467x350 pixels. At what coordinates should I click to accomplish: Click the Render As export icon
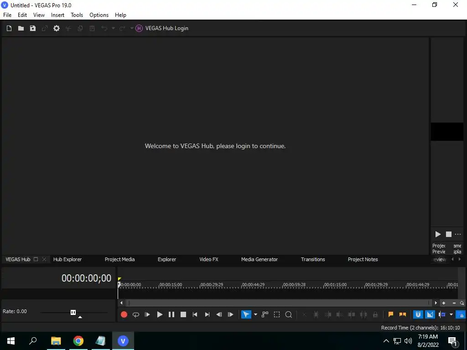(45, 28)
